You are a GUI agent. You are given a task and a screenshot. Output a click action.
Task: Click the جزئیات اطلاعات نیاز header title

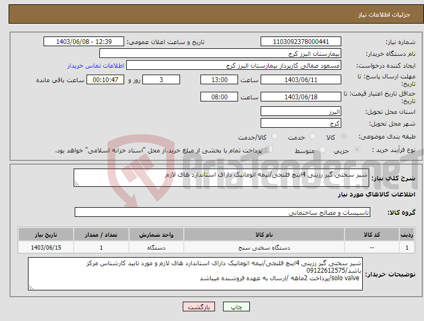point(384,14)
